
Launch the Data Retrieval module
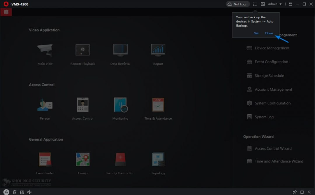[120, 50]
